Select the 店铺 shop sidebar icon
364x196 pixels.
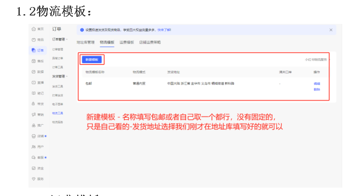[x=34, y=136]
